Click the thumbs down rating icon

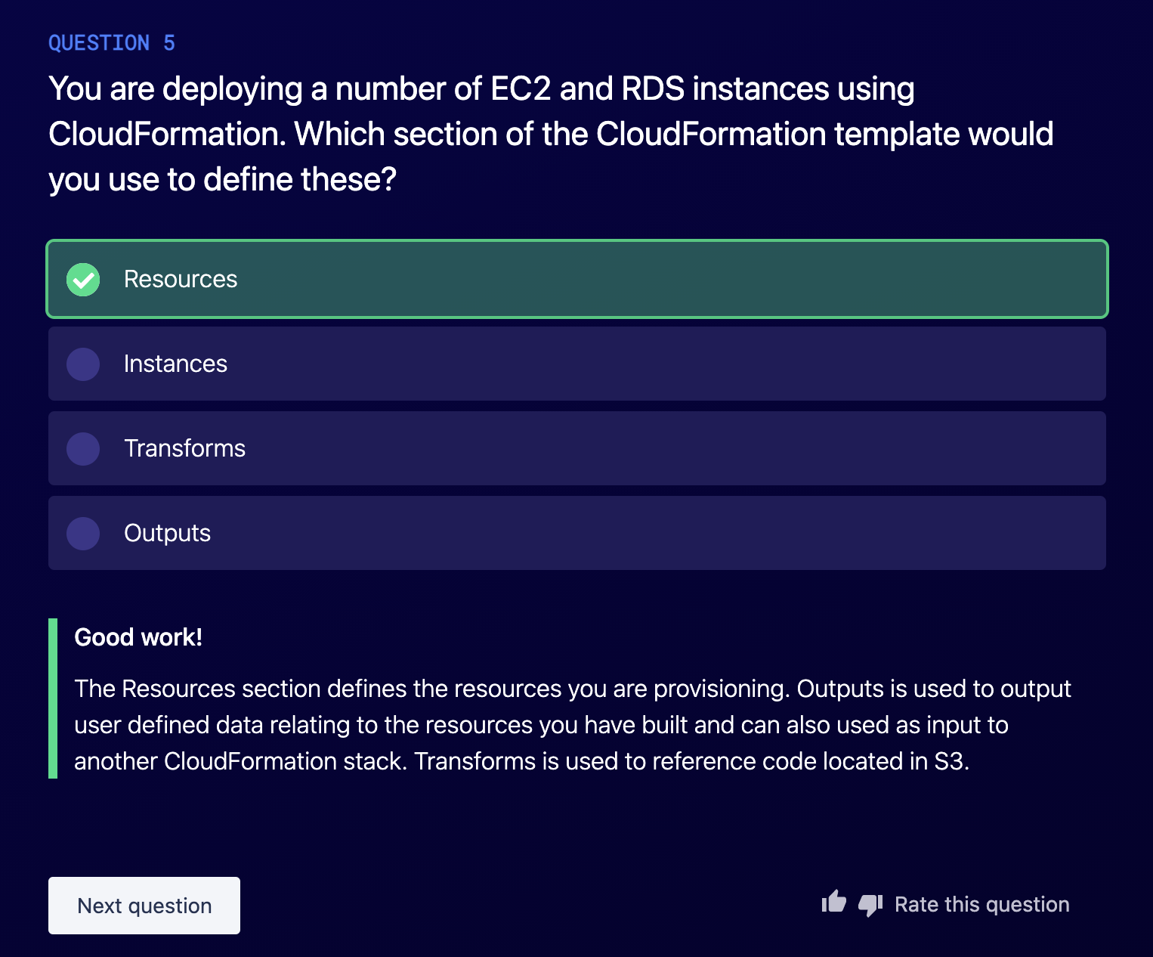pyautogui.click(x=870, y=905)
